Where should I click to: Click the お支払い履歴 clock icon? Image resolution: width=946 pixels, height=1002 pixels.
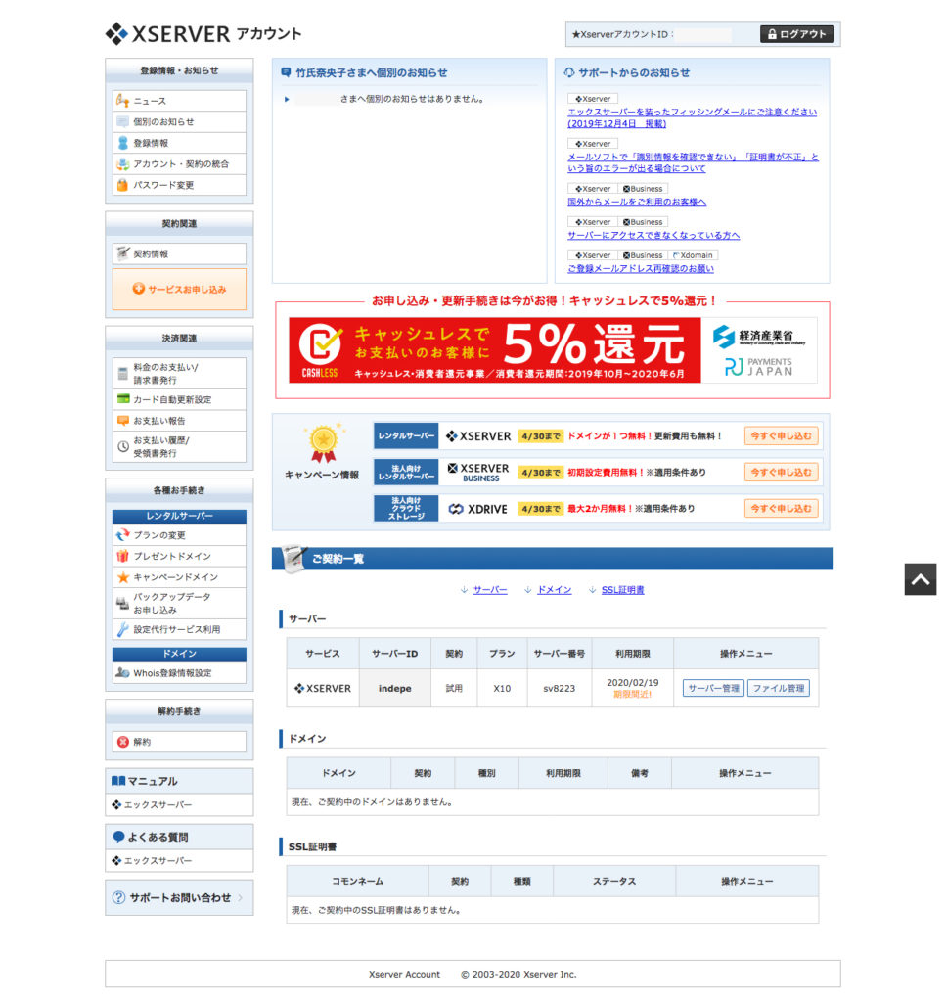click(x=123, y=446)
